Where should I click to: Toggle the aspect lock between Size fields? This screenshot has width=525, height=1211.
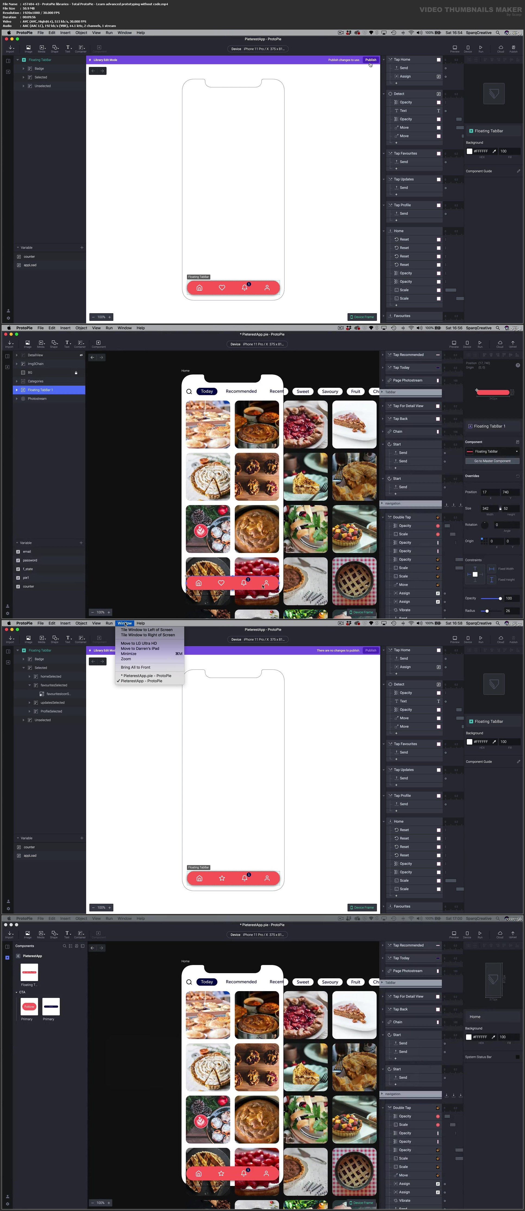[500, 508]
